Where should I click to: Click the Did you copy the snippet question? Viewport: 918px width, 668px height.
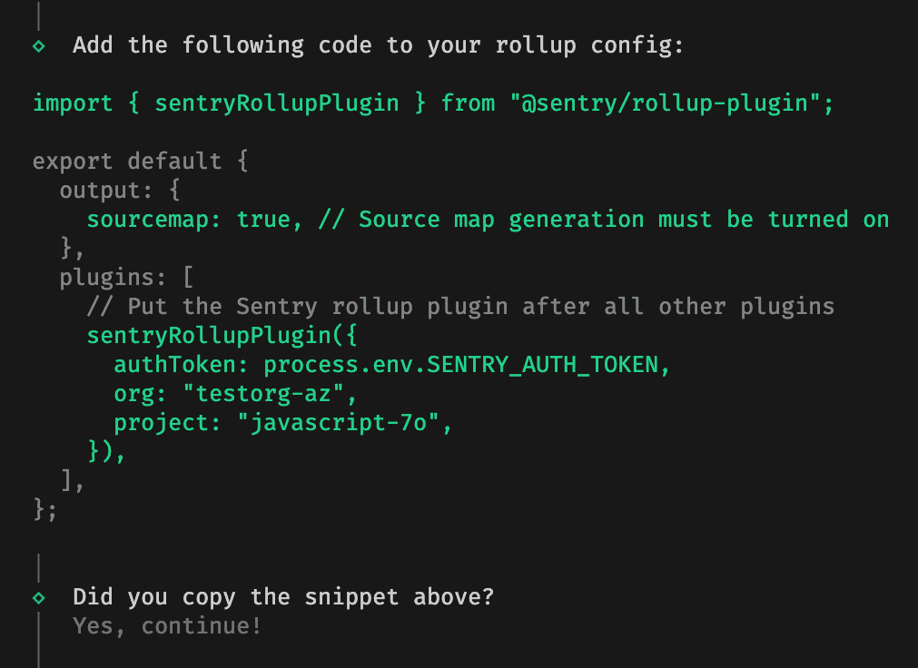tap(281, 596)
